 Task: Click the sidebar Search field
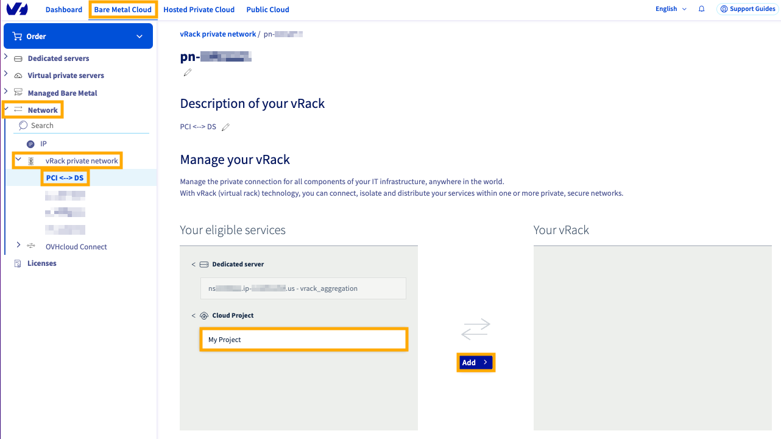pos(82,126)
